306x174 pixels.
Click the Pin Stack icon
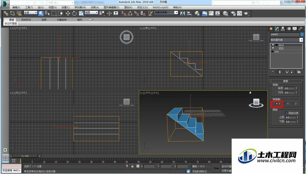pos(273,72)
